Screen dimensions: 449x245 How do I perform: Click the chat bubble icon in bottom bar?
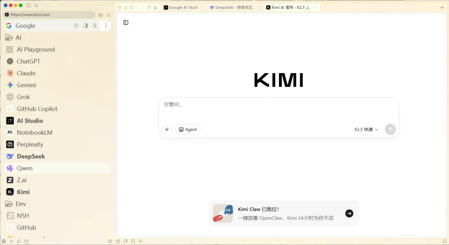point(126,241)
